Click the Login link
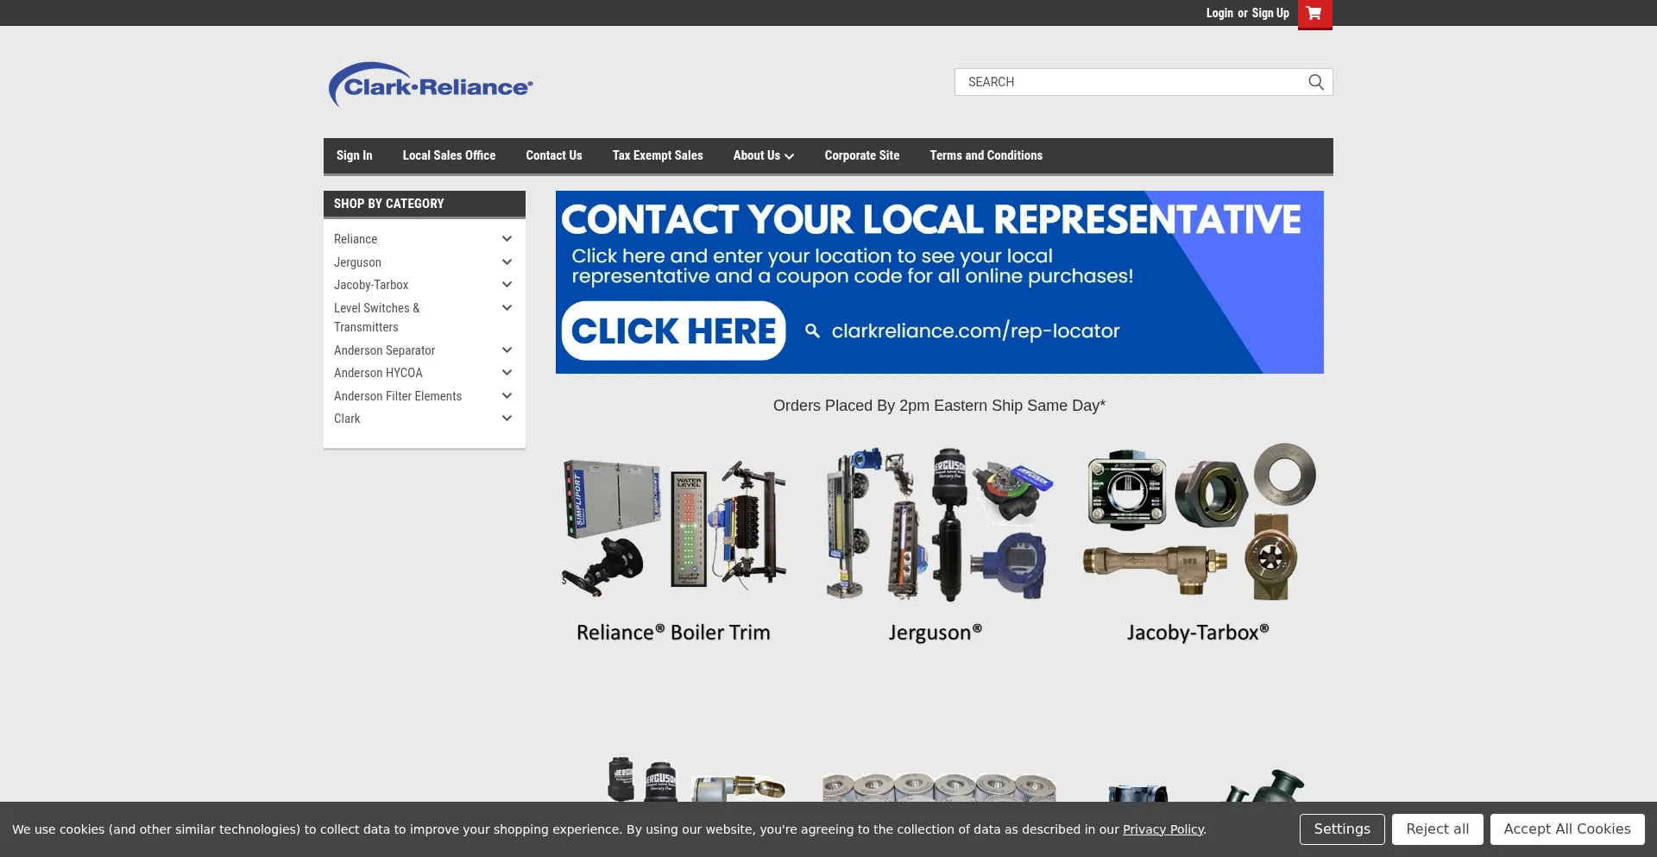Image resolution: width=1657 pixels, height=857 pixels. (1219, 13)
